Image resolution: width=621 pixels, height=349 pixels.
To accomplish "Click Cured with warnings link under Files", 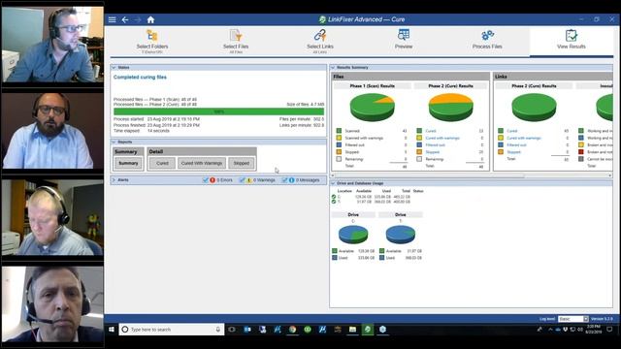I will click(442, 138).
